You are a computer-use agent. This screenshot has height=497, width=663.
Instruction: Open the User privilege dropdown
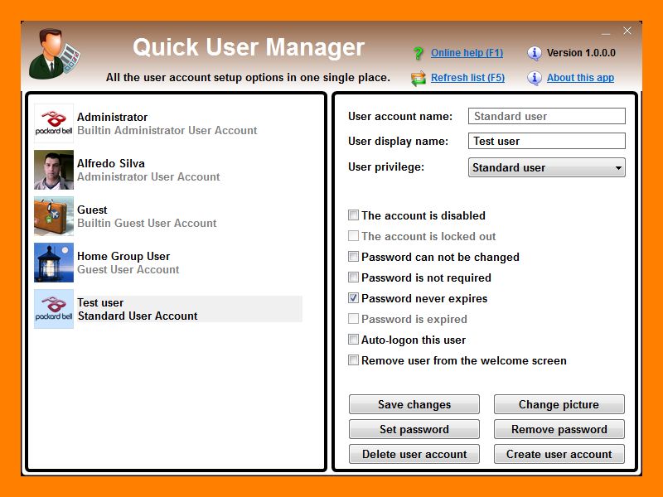[546, 167]
